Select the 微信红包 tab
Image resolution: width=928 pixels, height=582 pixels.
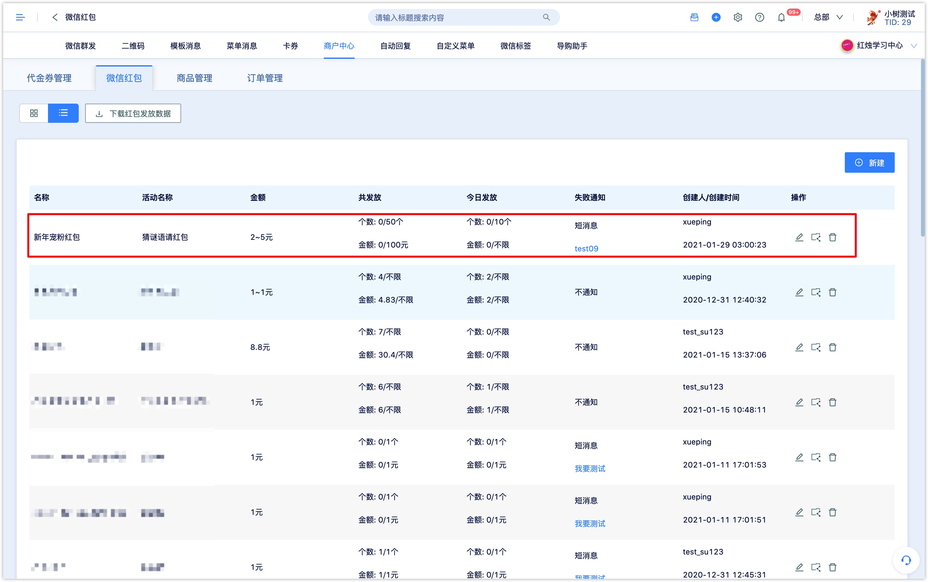pos(124,78)
